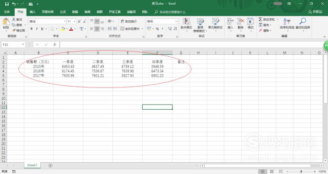Click the Undo arrow icon
Image resolution: width=328 pixels, height=174 pixels.
coord(14,4)
